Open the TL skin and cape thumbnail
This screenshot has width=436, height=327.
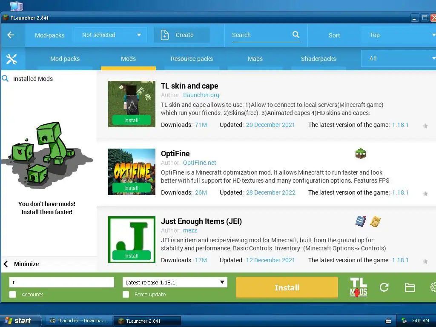(x=132, y=104)
